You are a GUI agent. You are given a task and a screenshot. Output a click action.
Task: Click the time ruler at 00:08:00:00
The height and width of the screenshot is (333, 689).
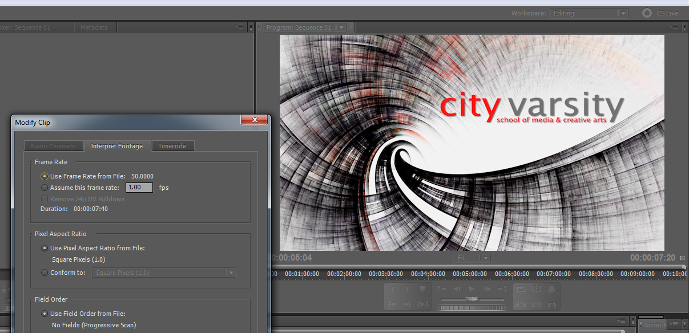coord(596,274)
